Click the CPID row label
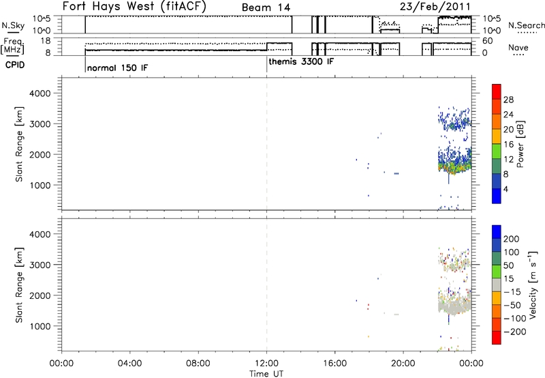Viewport: 545px width, 378px height. point(15,65)
